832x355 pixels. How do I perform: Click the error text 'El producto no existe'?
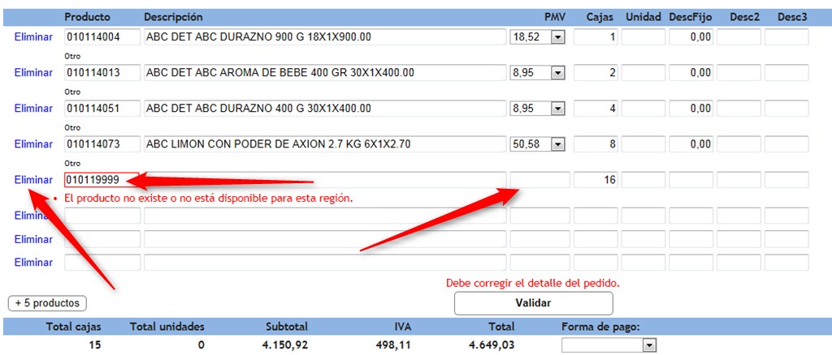(209, 199)
